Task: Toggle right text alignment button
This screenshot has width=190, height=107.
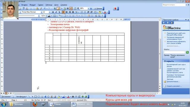Action: tap(70, 12)
